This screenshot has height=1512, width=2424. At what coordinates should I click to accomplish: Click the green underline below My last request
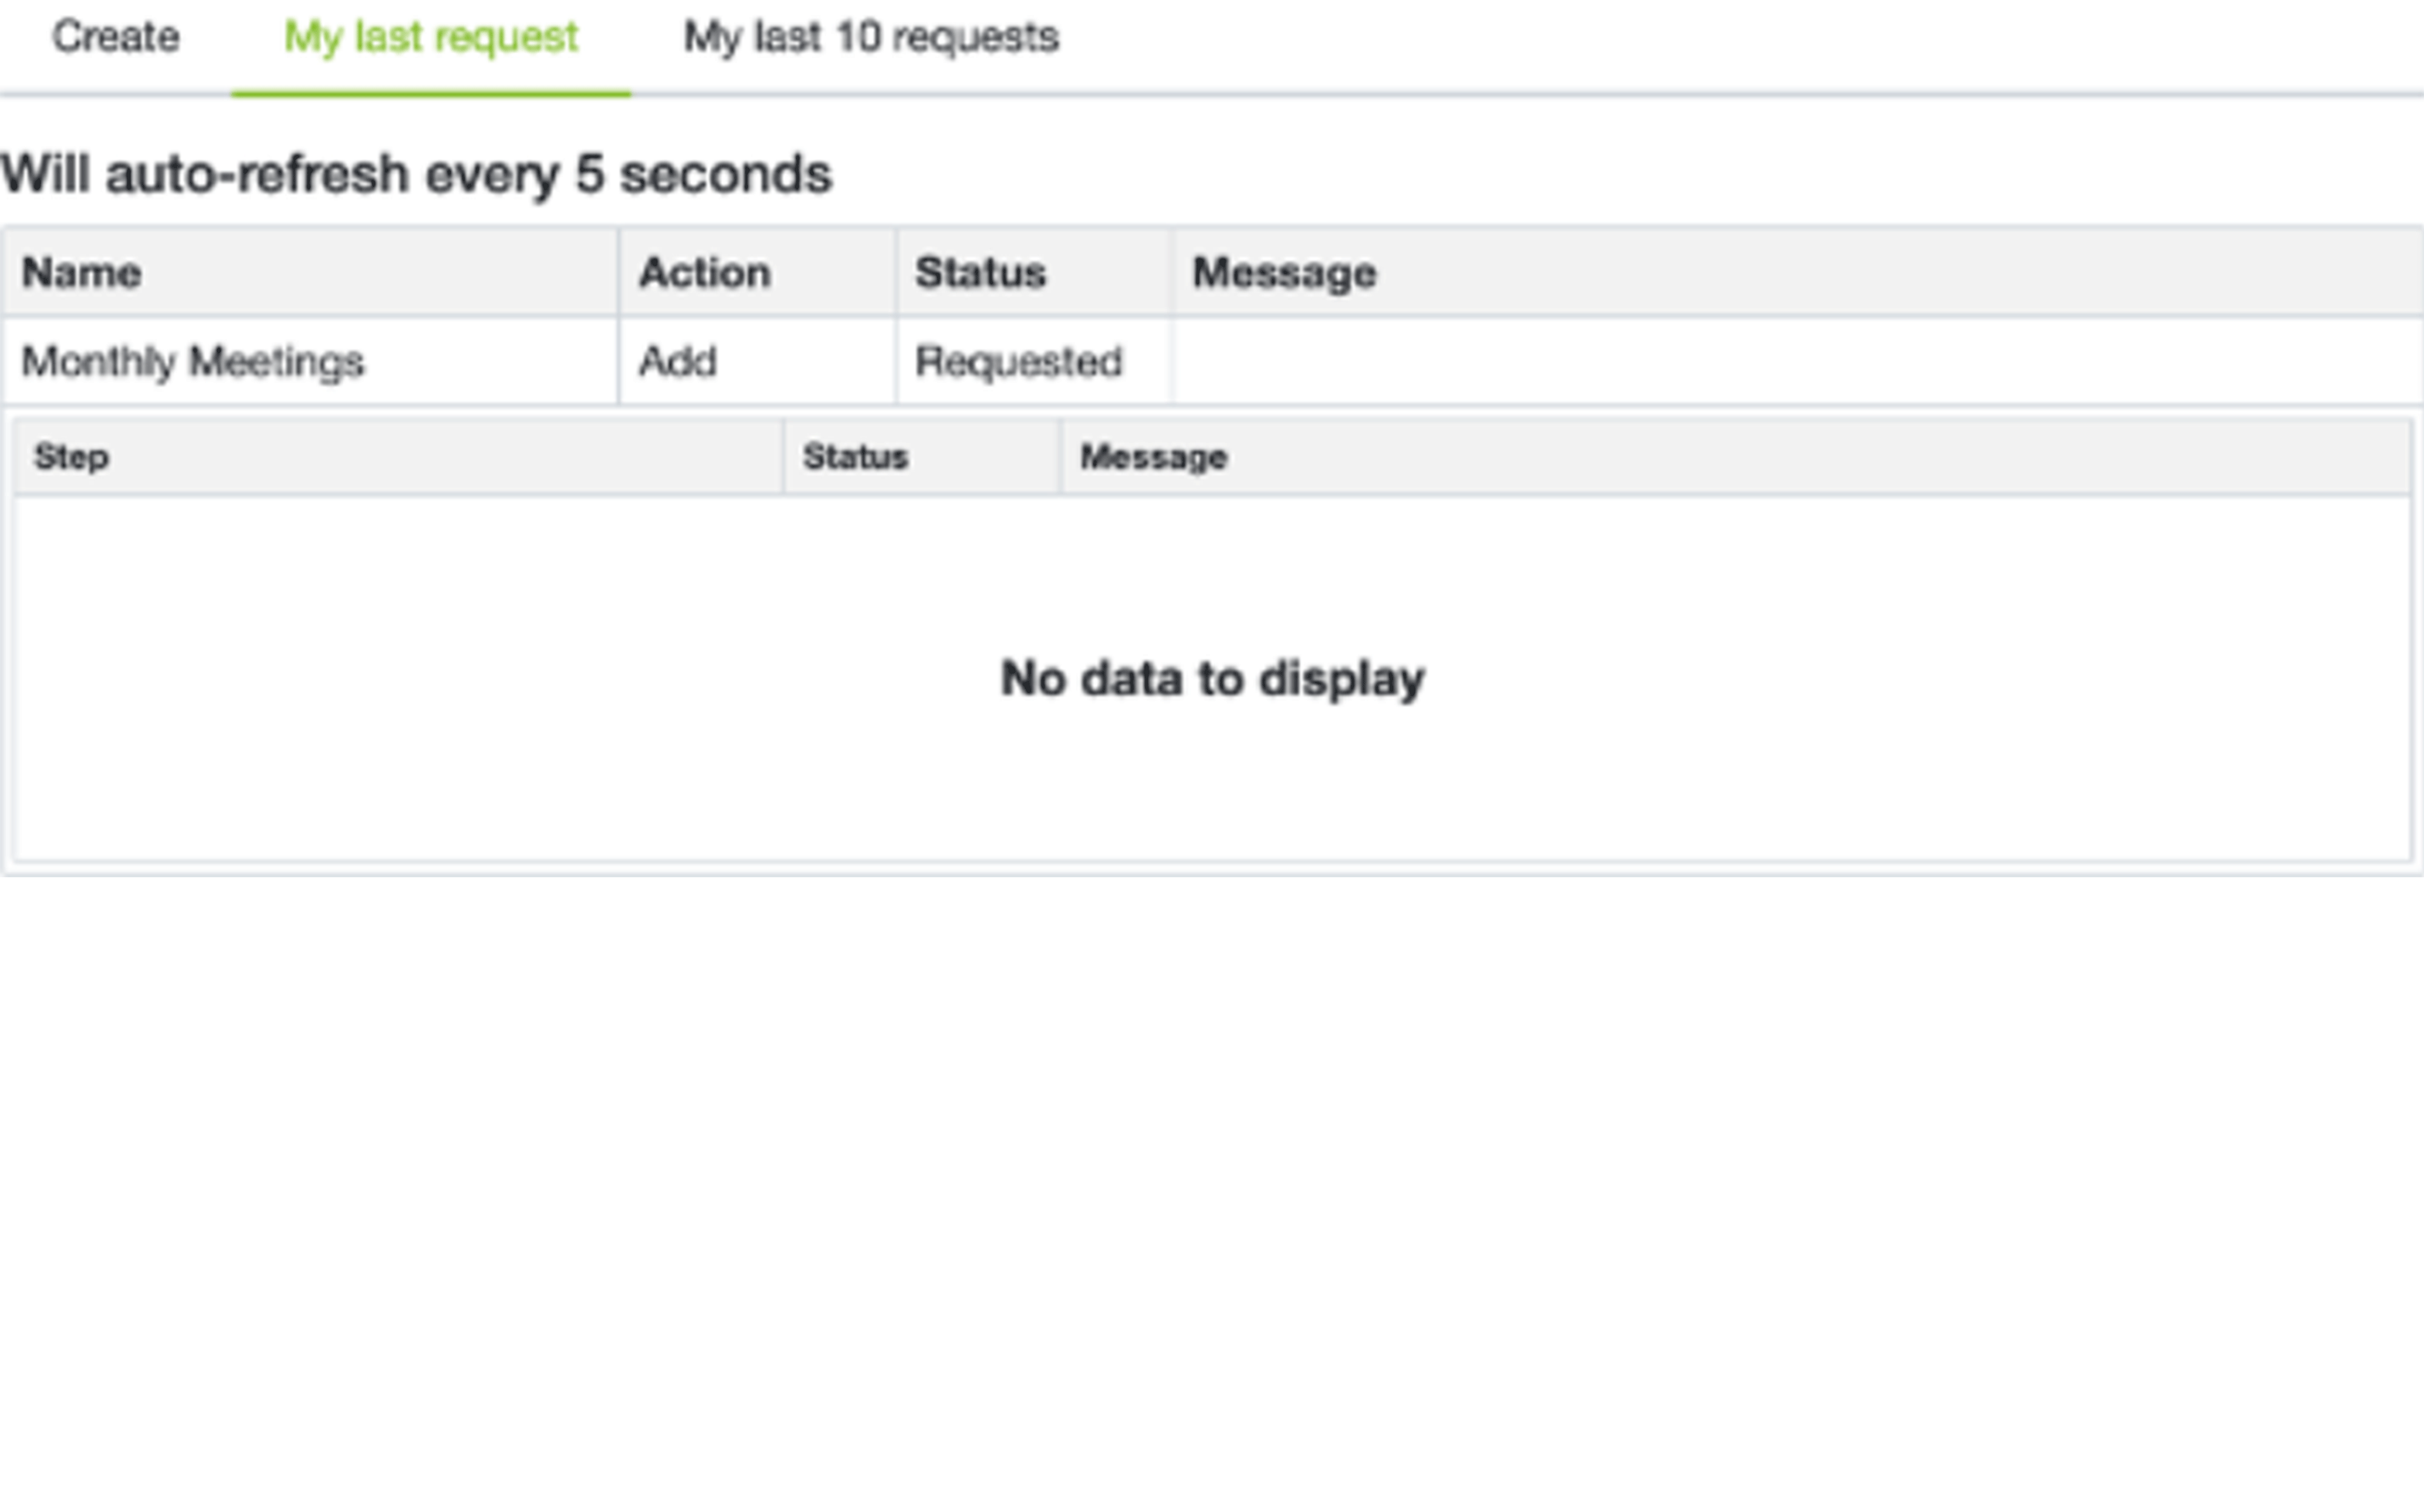pyautogui.click(x=430, y=94)
